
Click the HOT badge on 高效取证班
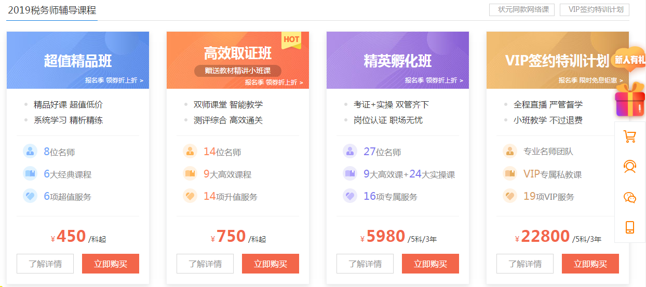[x=291, y=39]
